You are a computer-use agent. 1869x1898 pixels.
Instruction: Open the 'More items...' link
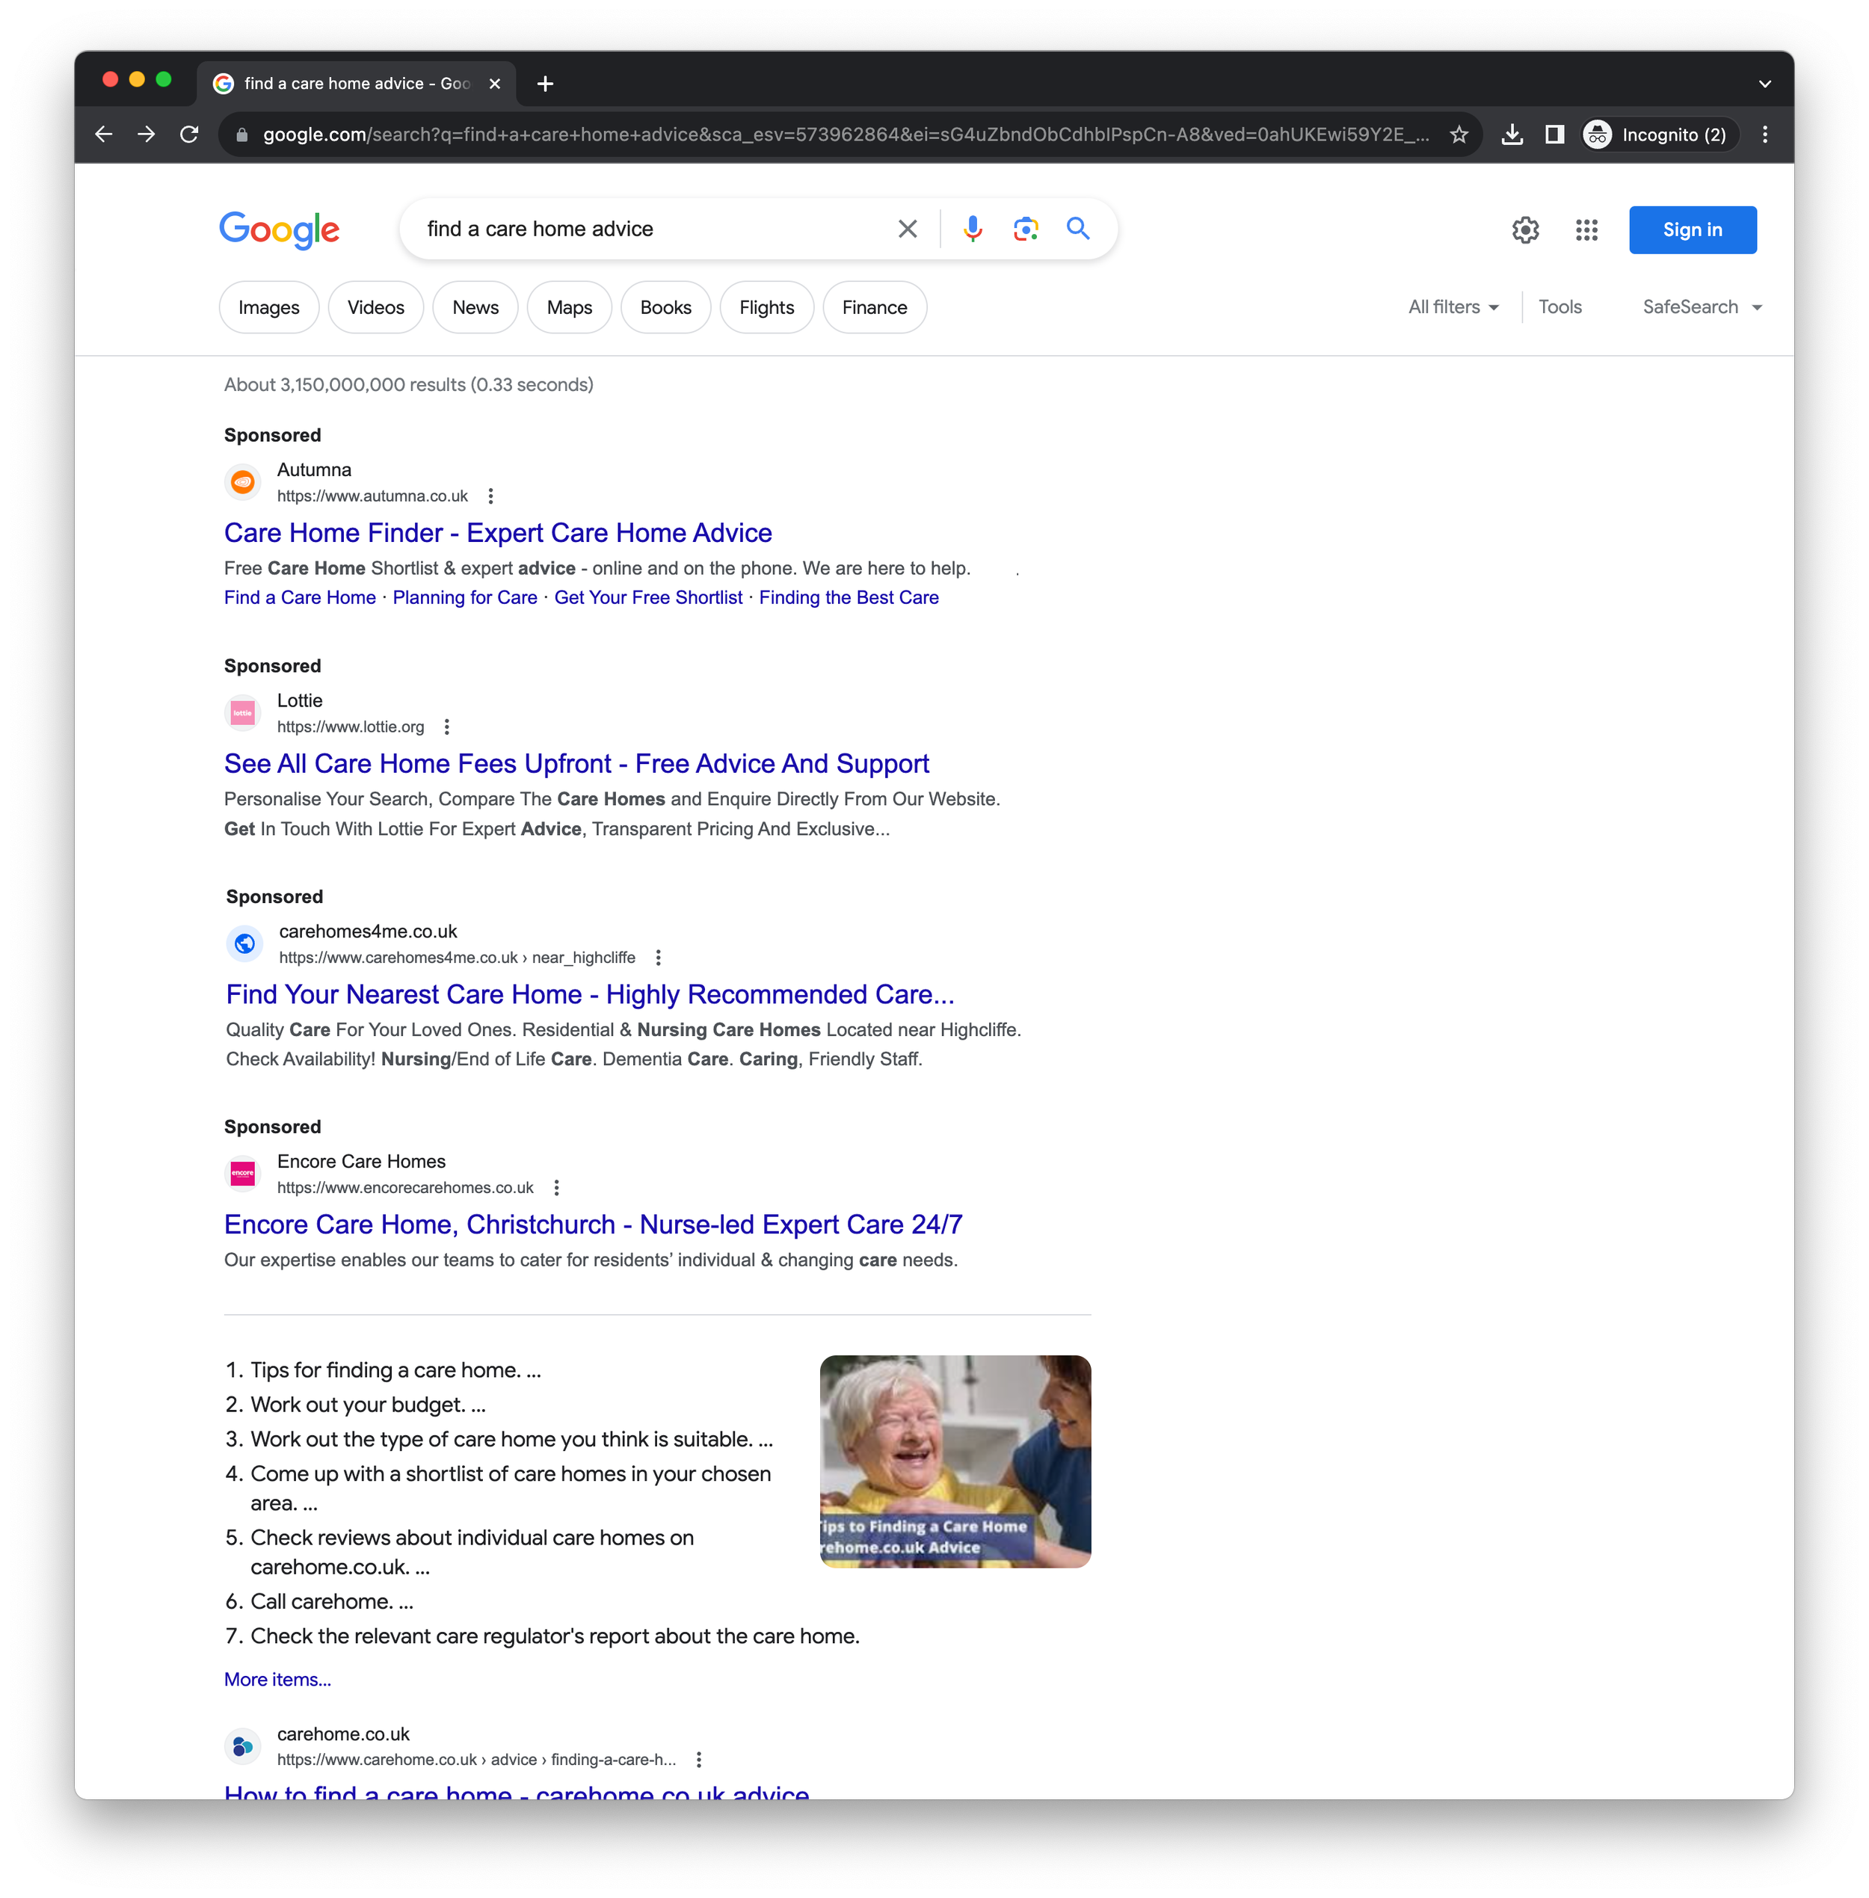[x=278, y=1679]
